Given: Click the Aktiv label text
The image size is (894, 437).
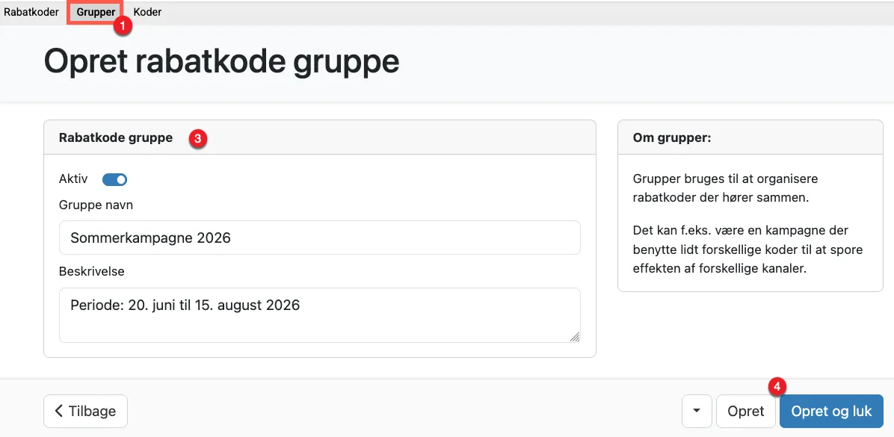Looking at the screenshot, I should click(72, 179).
